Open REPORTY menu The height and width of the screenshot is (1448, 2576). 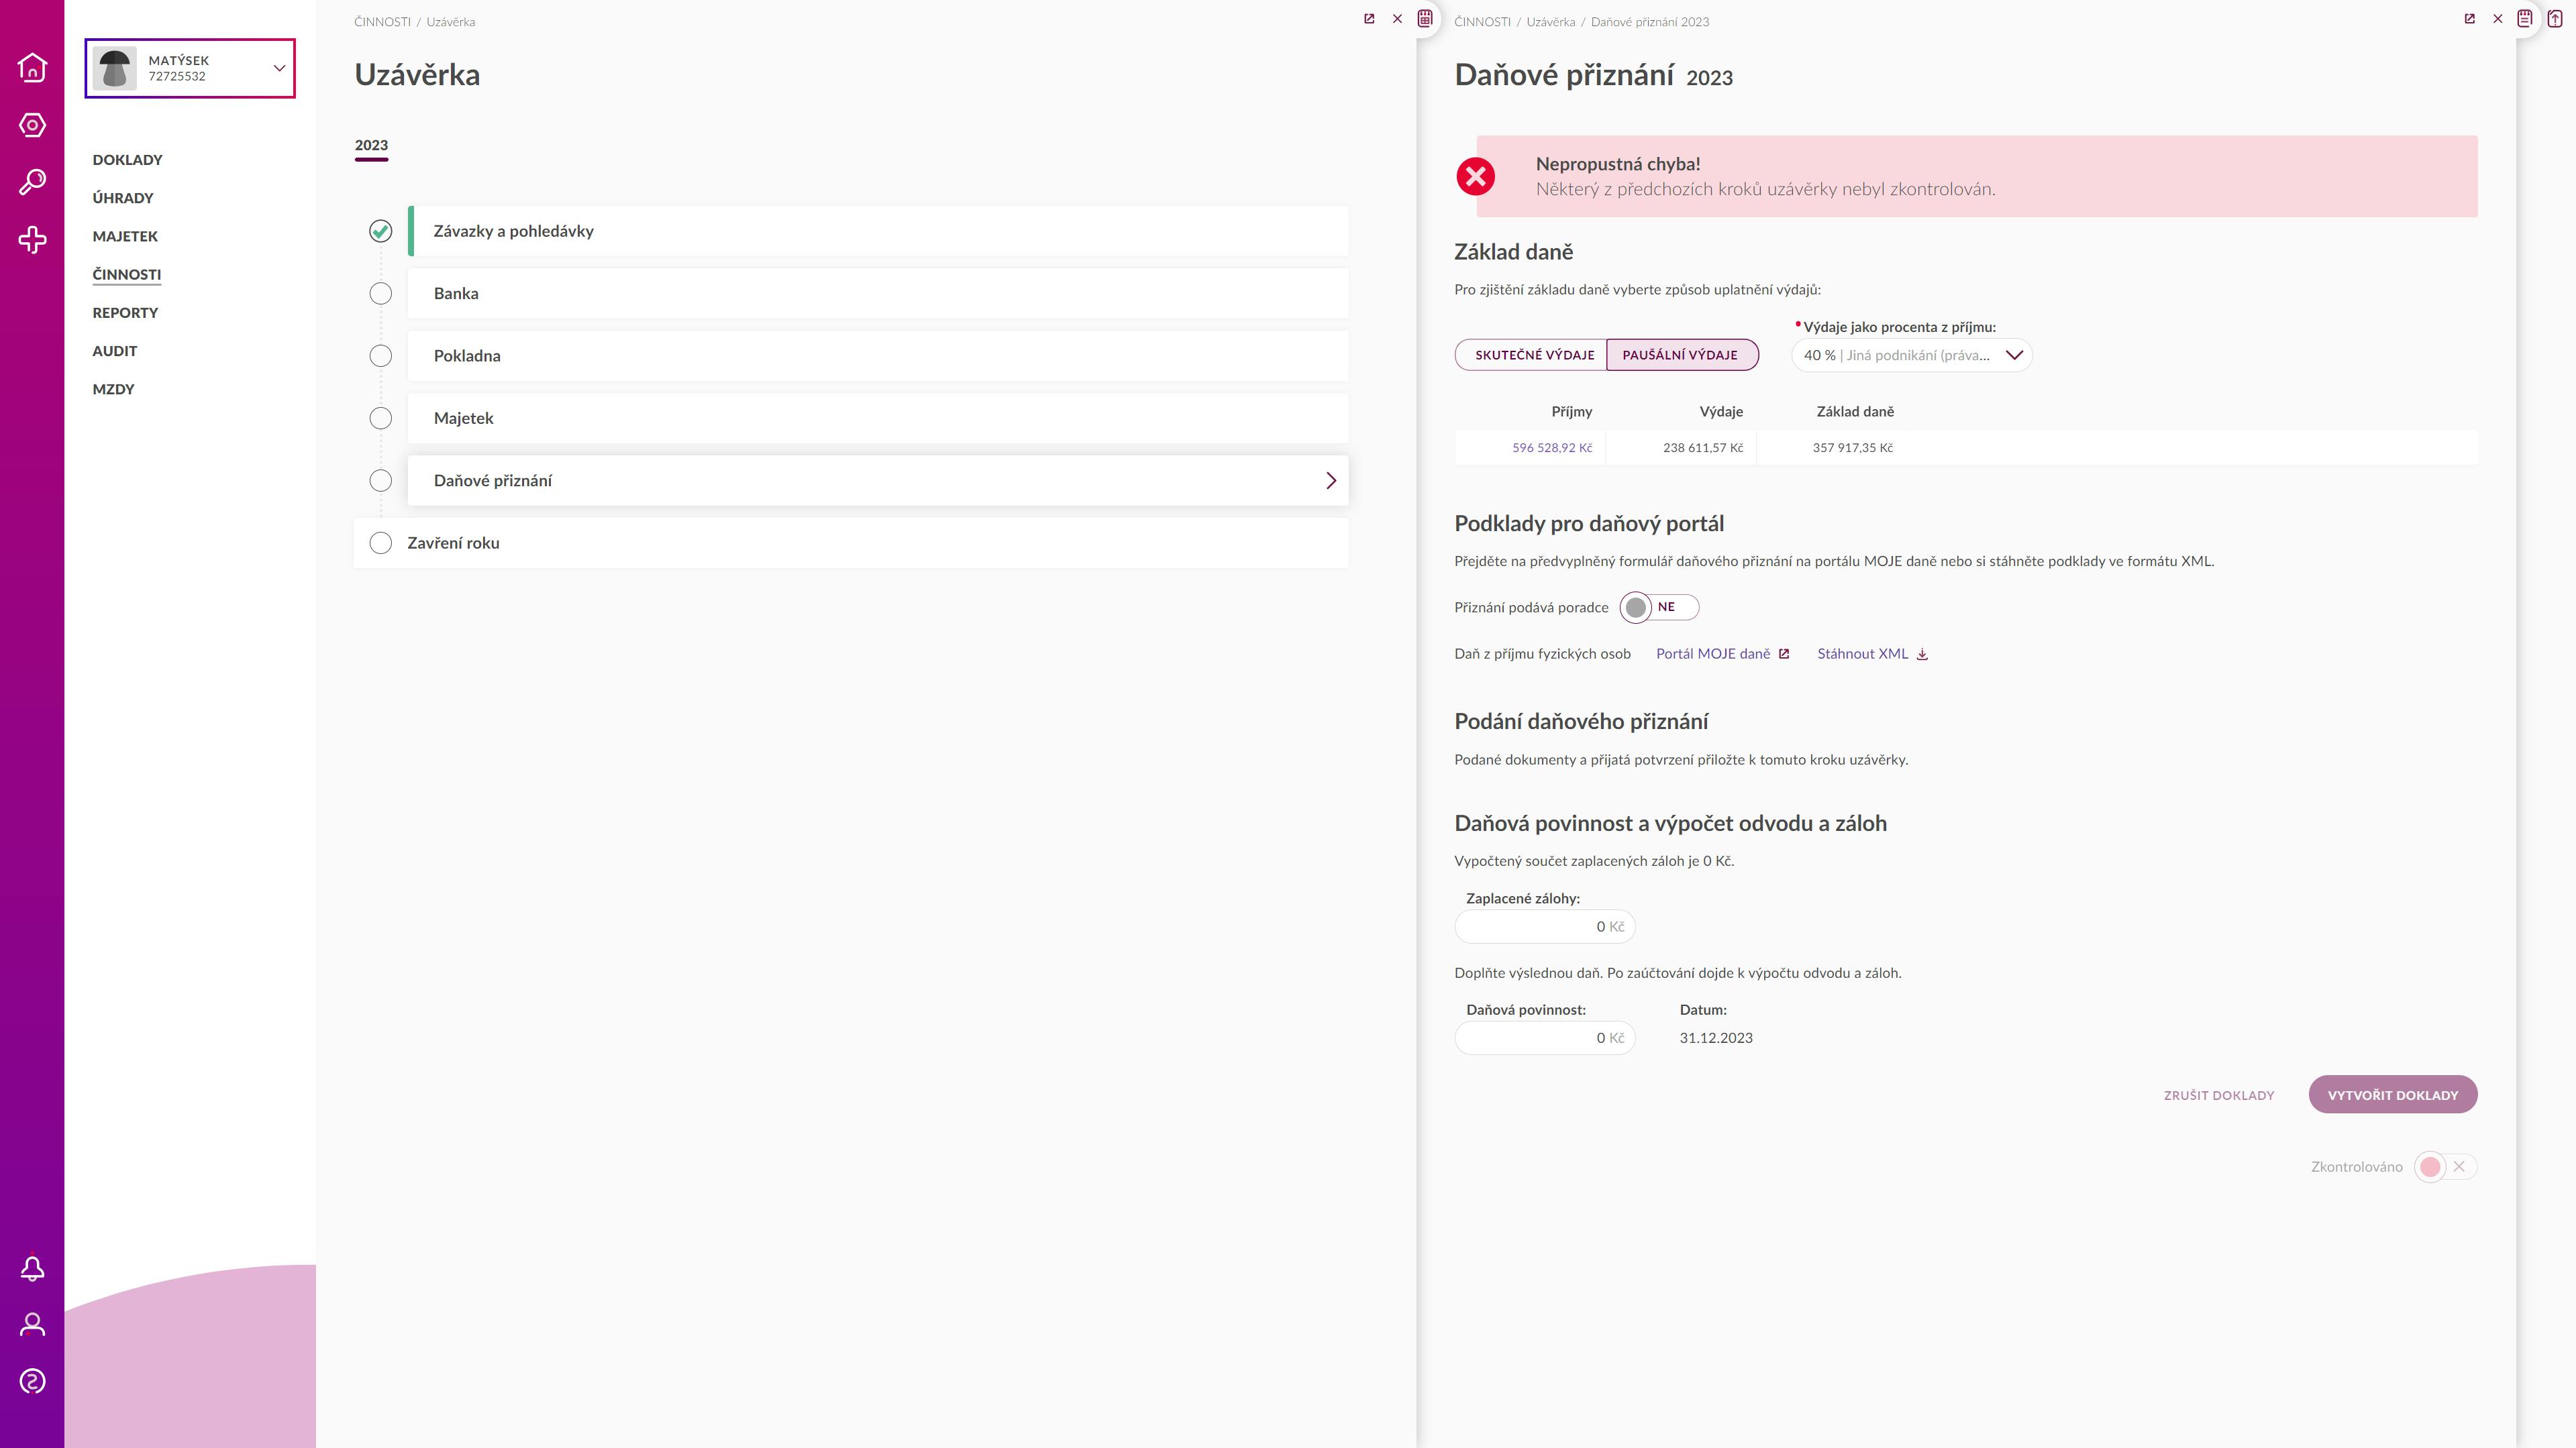[125, 313]
